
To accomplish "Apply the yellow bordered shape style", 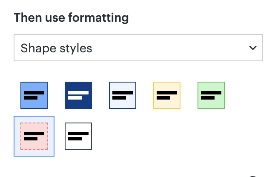I will point(167,95).
